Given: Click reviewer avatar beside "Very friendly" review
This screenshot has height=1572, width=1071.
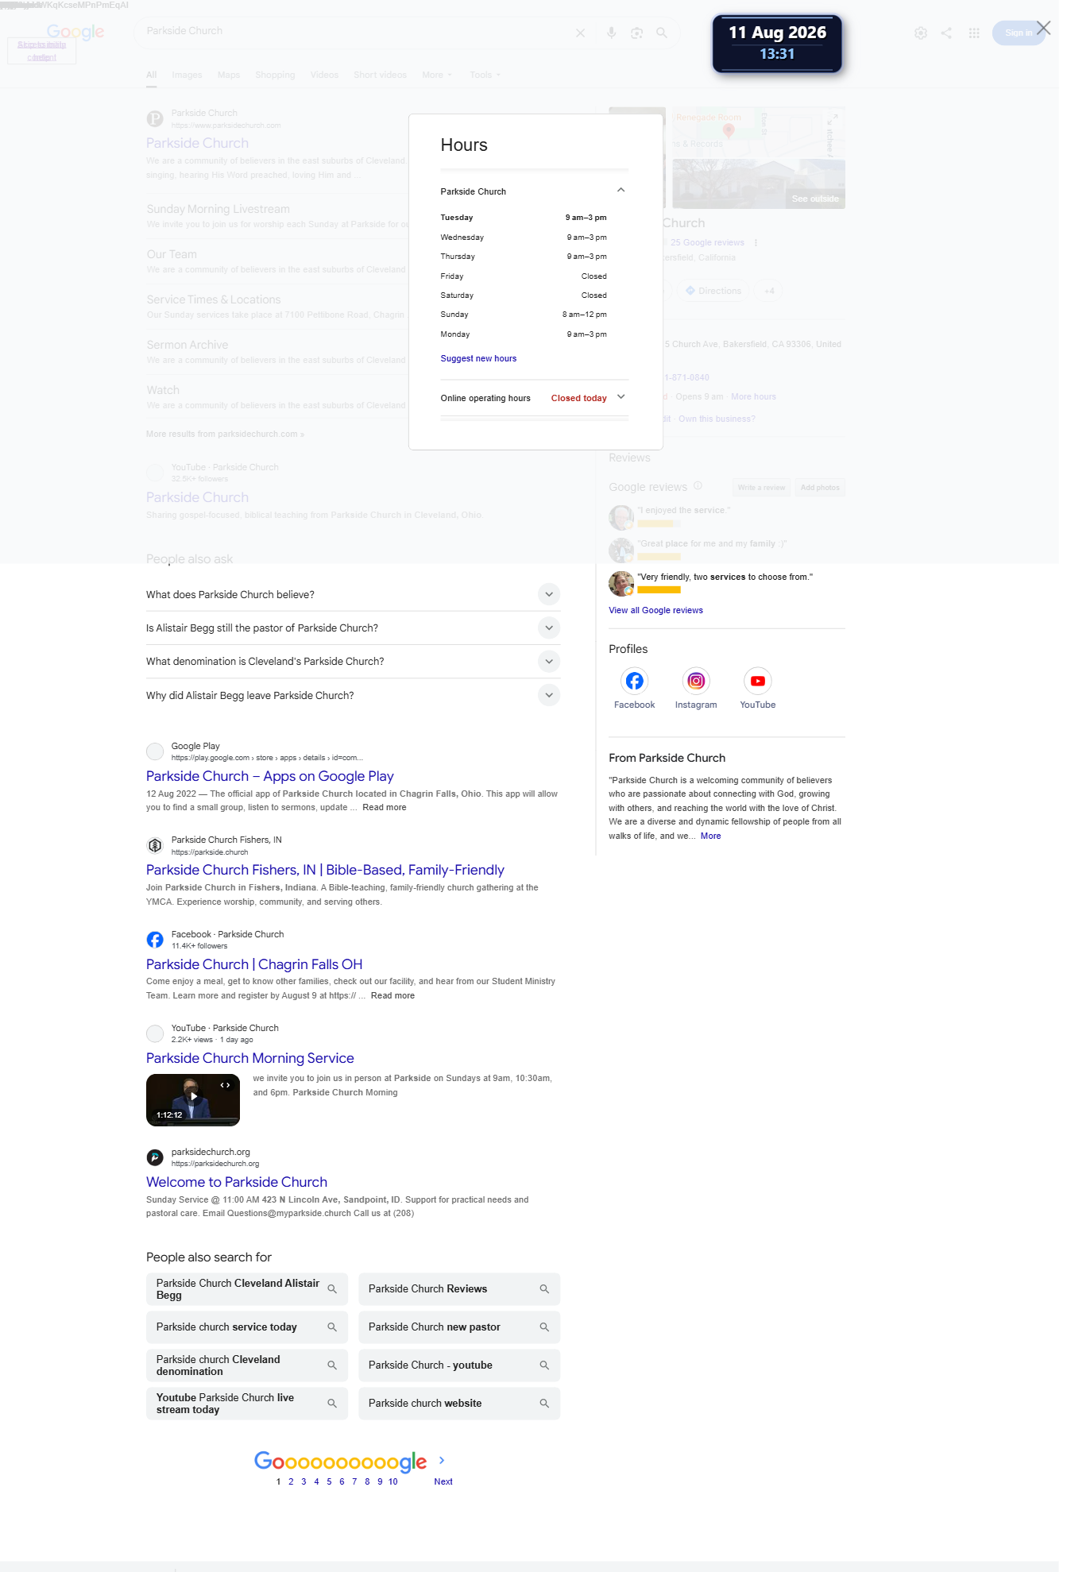Looking at the screenshot, I should [621, 584].
